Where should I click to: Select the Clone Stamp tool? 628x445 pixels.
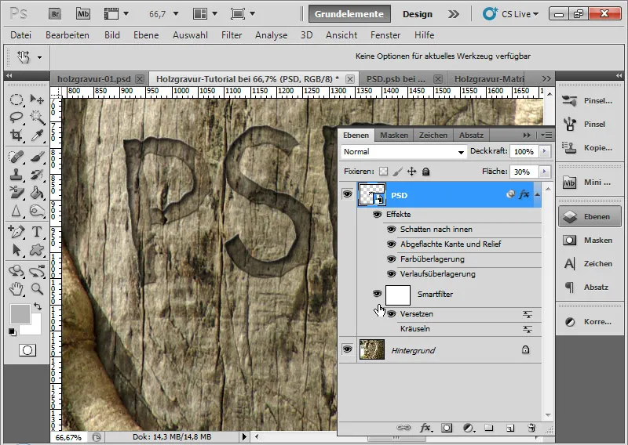click(x=16, y=175)
